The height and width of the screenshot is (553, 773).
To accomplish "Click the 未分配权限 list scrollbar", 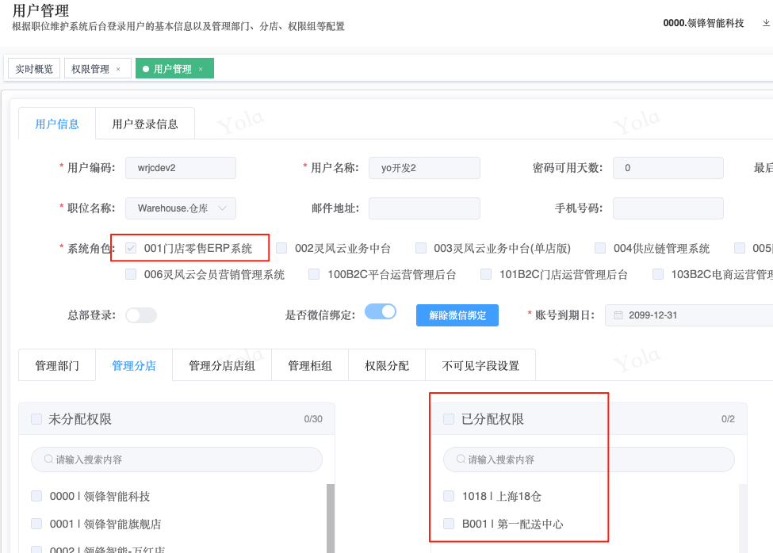I will pyautogui.click(x=331, y=518).
